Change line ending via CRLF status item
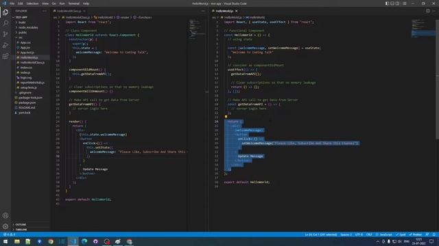Image resolution: width=439 pixels, height=246 pixels. click(x=369, y=234)
